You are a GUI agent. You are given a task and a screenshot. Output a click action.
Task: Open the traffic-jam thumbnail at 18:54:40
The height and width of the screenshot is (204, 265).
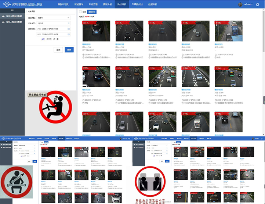click(x=163, y=76)
